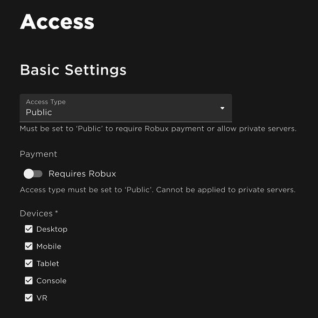Screen dimensions: 318x318
Task: Uncheck the Mobile device checkbox
Action: pyautogui.click(x=29, y=246)
